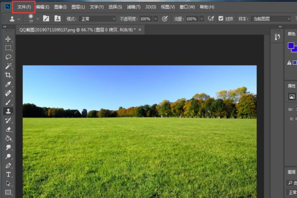The height and width of the screenshot is (198, 297).
Task: Enable airbrush build-up effect
Action: (x=211, y=19)
